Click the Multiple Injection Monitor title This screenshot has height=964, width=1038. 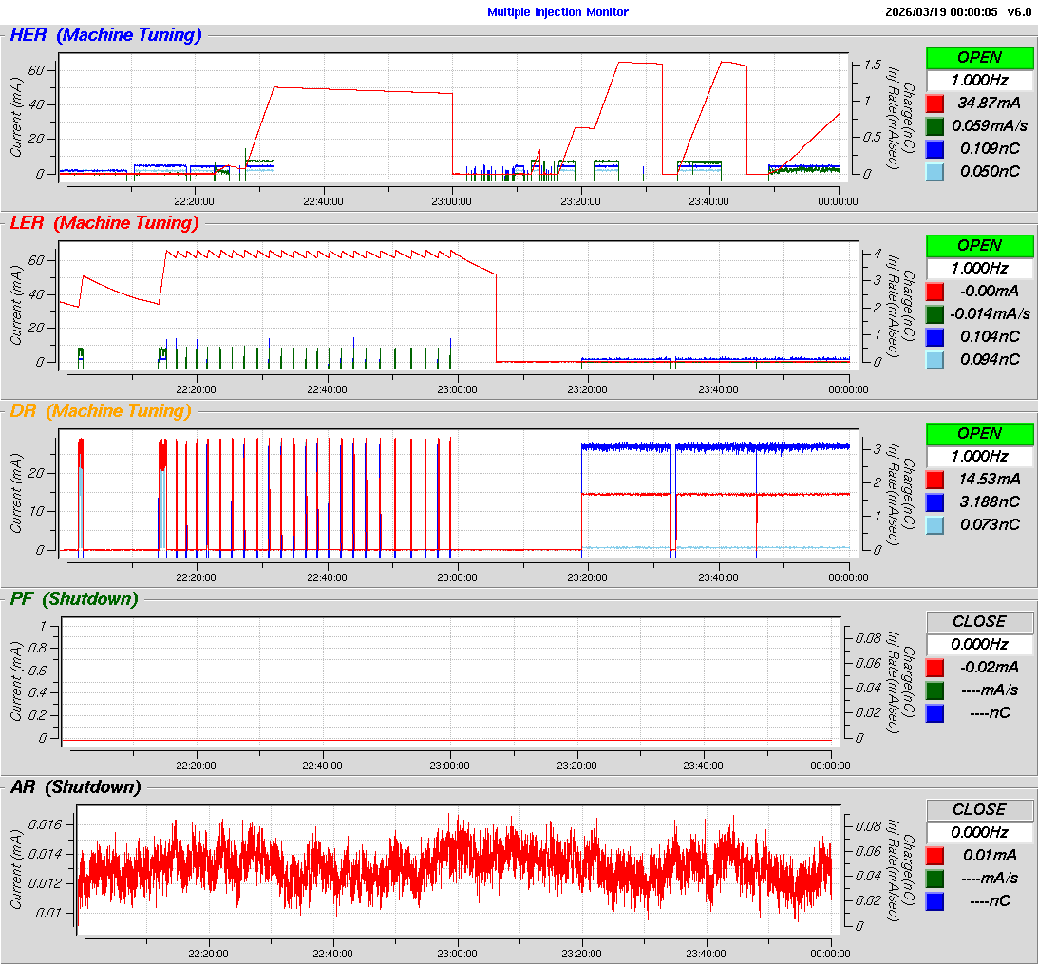point(557,12)
